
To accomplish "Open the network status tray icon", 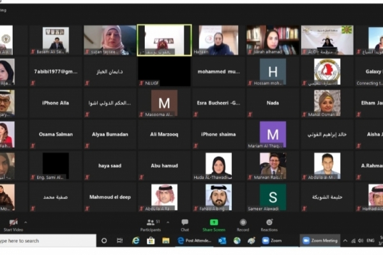I will tap(353, 241).
